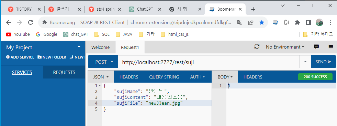Close the TISTORY browser tab
Image resolution: width=337 pixels, height=126 pixels.
(x=39, y=9)
